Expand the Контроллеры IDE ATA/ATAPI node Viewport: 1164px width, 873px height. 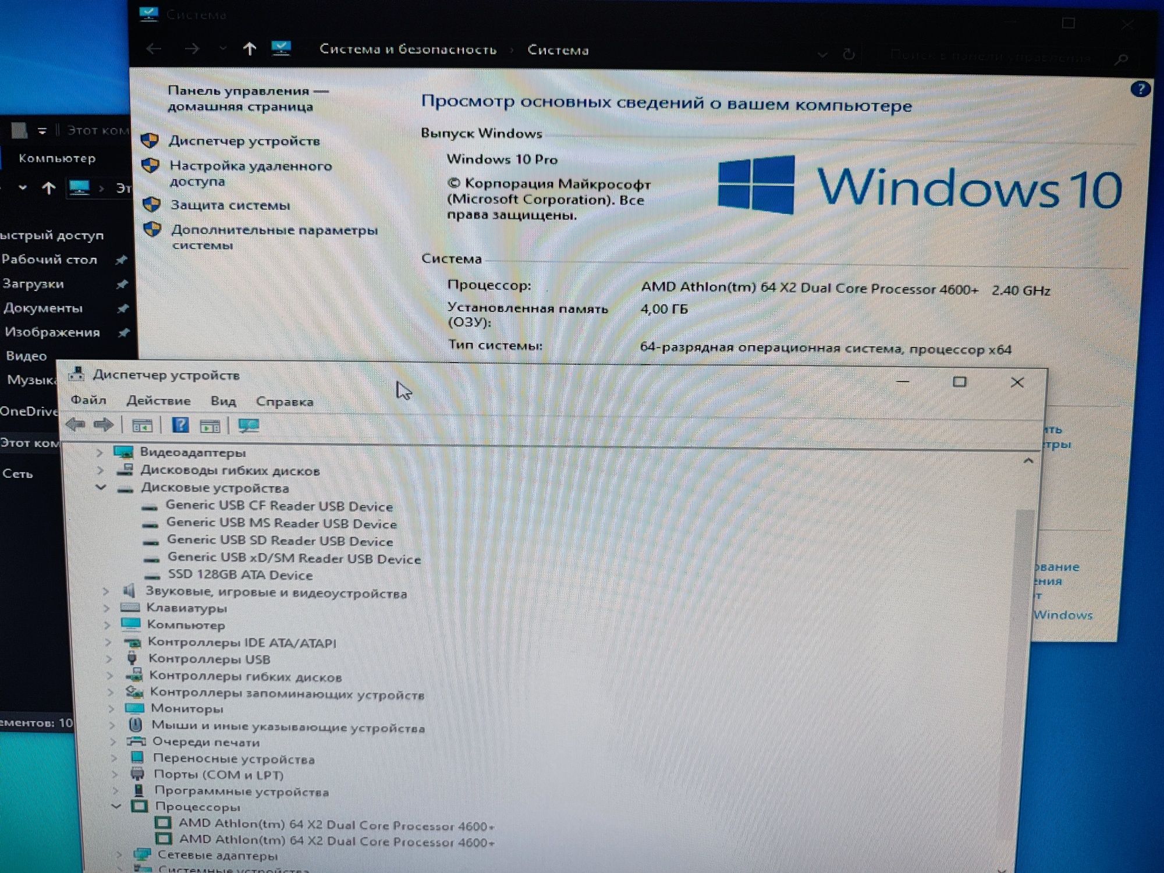coord(108,642)
